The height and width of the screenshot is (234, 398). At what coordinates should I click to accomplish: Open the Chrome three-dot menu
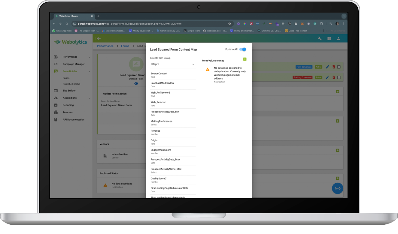344,24
